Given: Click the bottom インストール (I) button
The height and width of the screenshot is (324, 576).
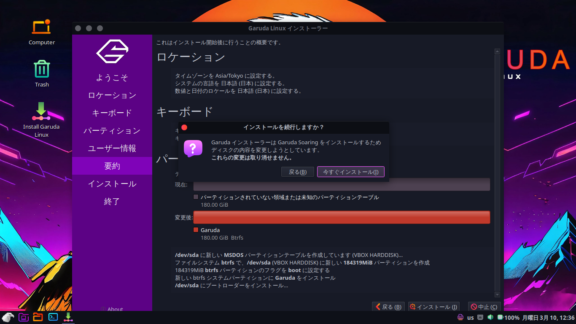Looking at the screenshot, I should 433,307.
